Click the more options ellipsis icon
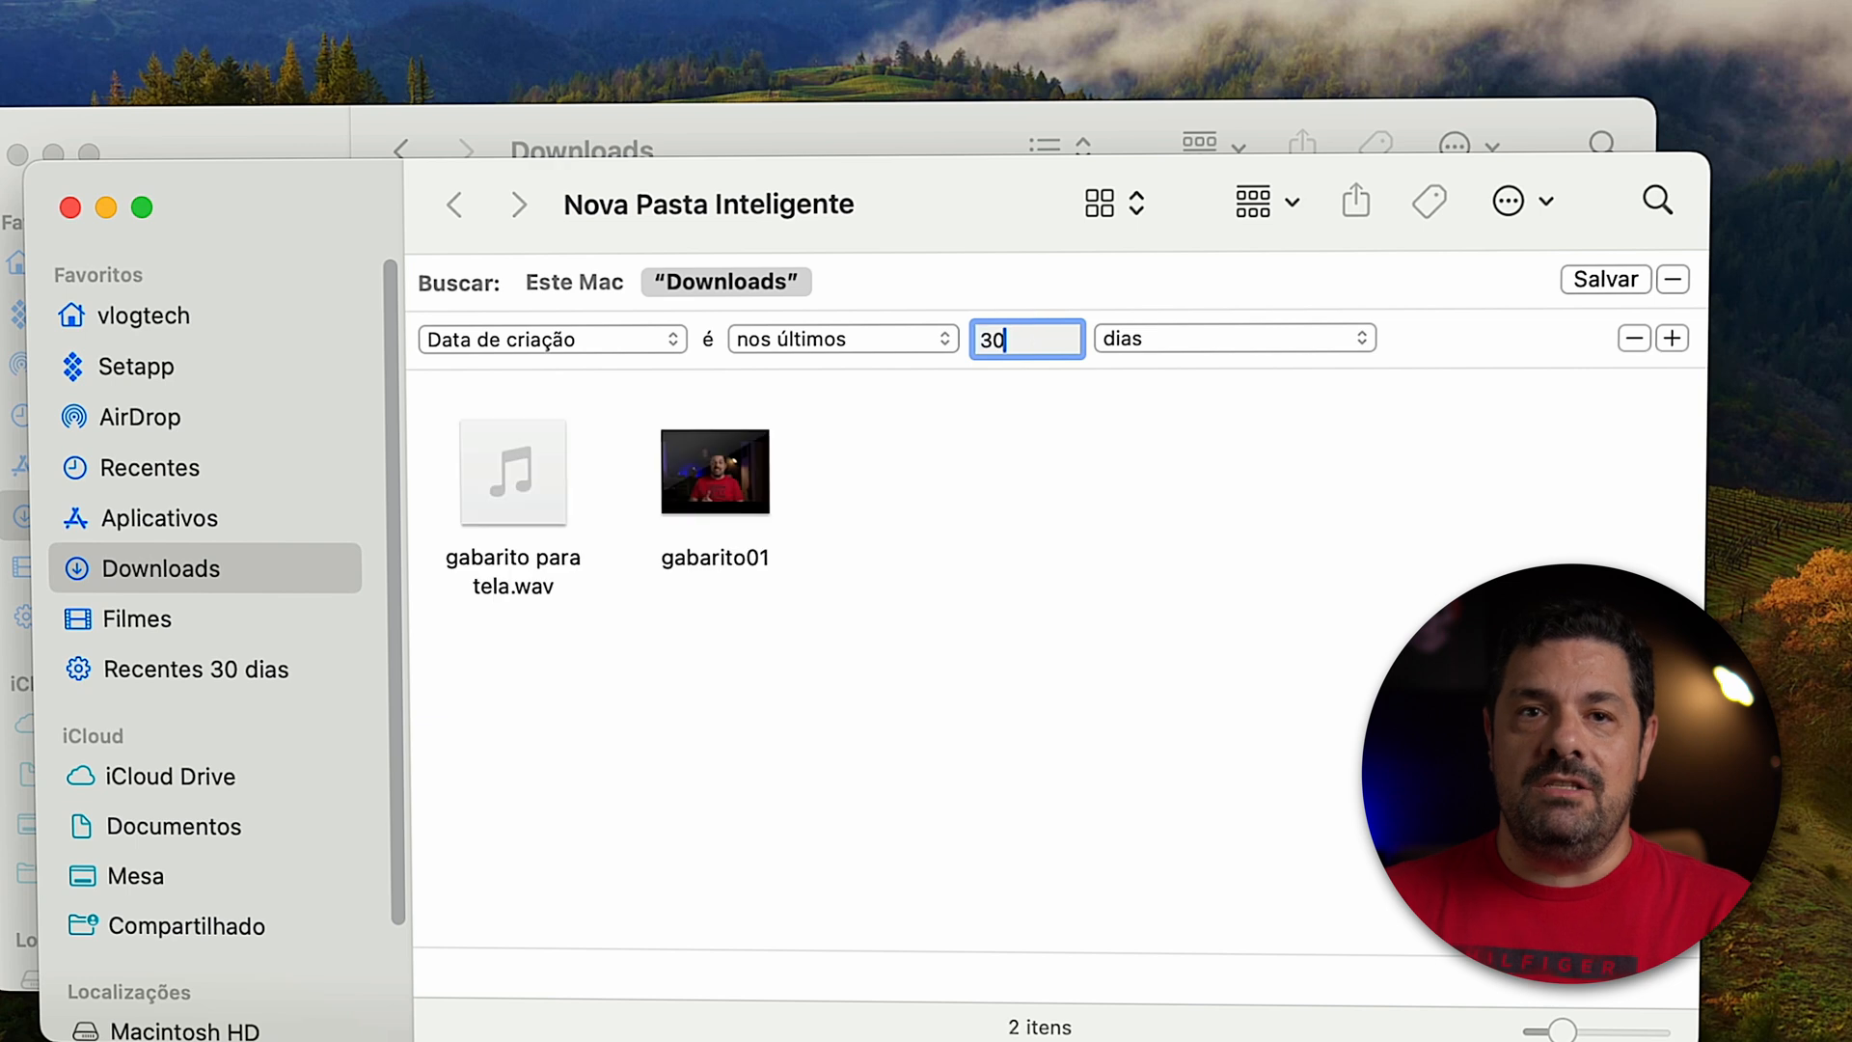 tap(1509, 203)
